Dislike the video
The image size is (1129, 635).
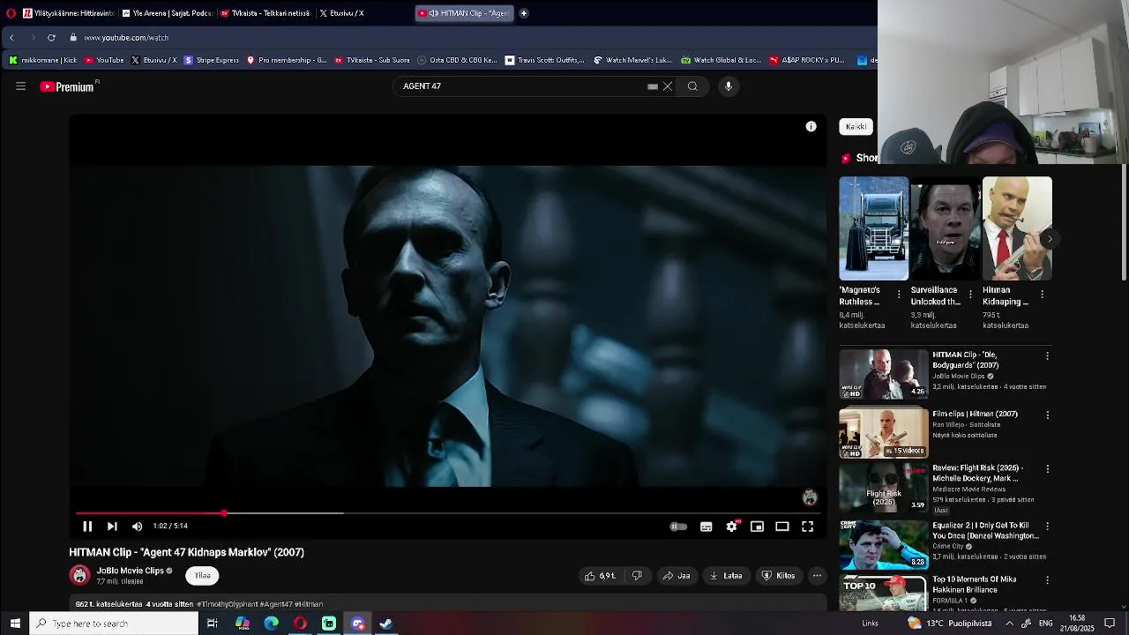637,576
